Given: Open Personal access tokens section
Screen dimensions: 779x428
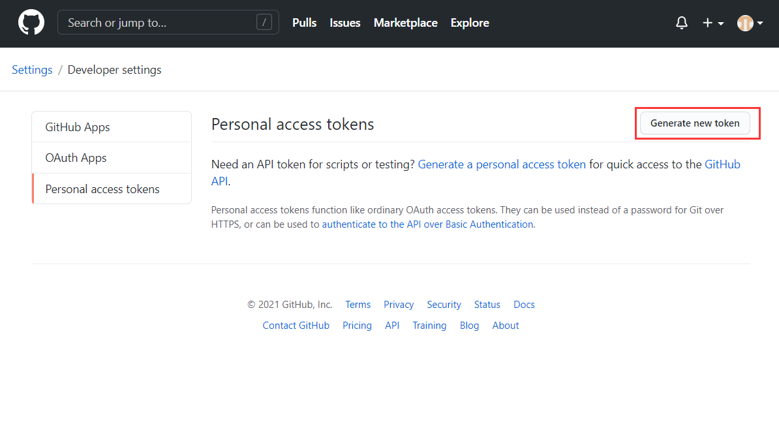Looking at the screenshot, I should coord(102,189).
